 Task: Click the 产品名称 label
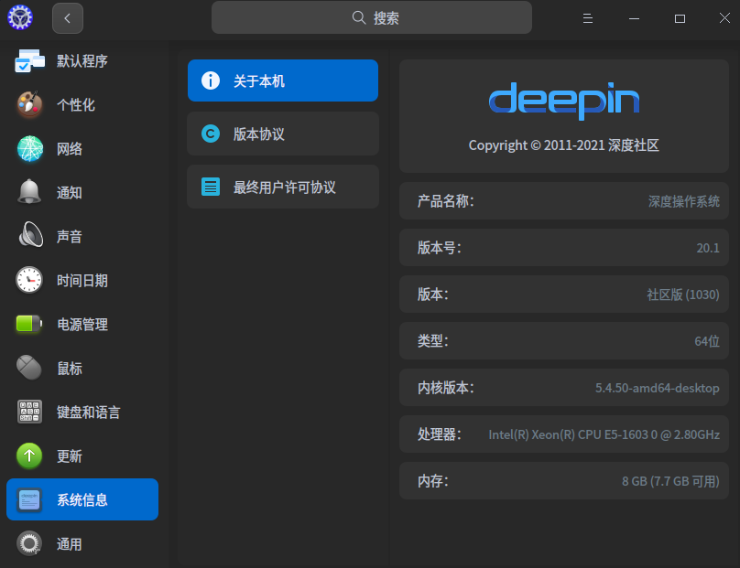coord(445,201)
